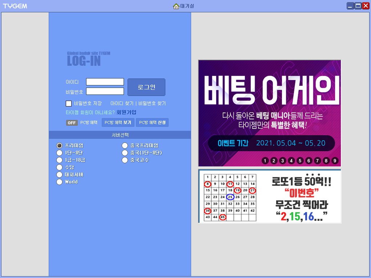Select the 중국고수 server
Image resolution: width=371 pixels, height=278 pixels.
pyautogui.click(x=125, y=160)
